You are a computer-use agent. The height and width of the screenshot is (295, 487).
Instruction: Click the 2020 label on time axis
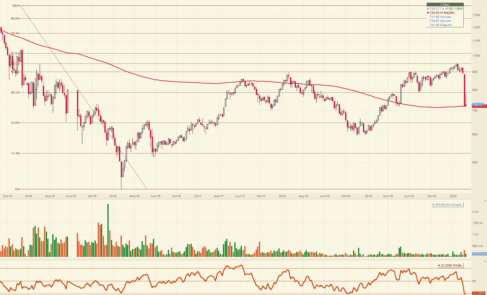[x=453, y=196]
